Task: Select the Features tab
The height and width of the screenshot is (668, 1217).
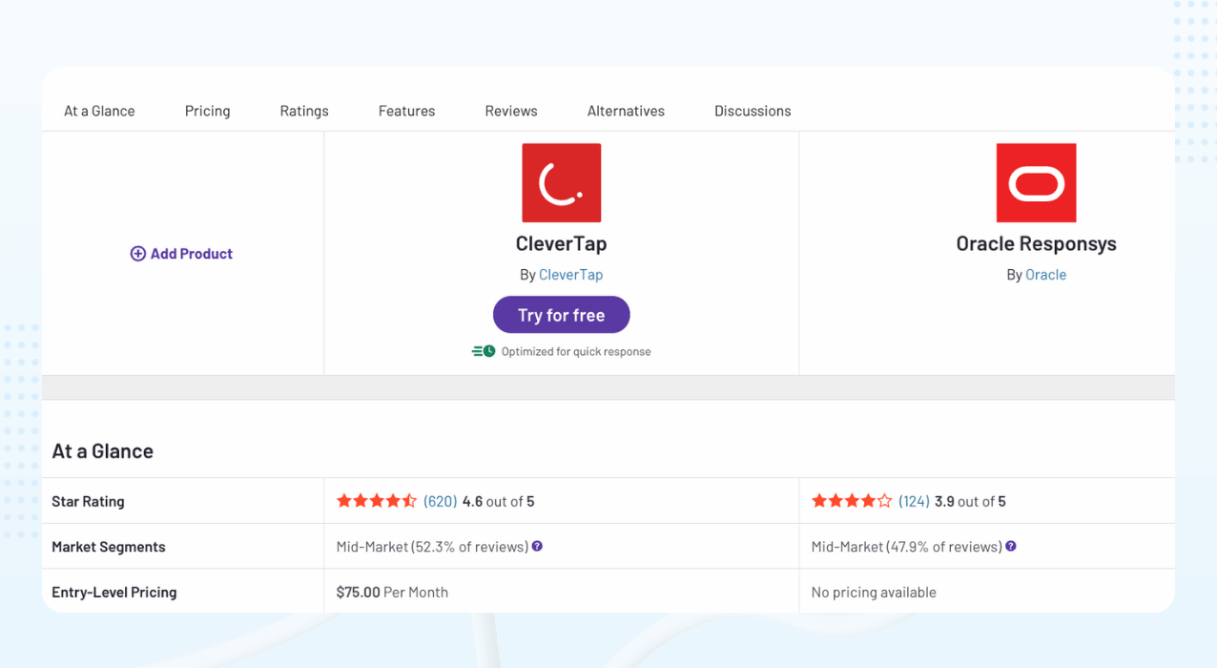Action: point(406,111)
